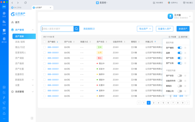This screenshot has height=122, width=195.
Task: Go forward with the forward arrow
Action: click(18, 3)
